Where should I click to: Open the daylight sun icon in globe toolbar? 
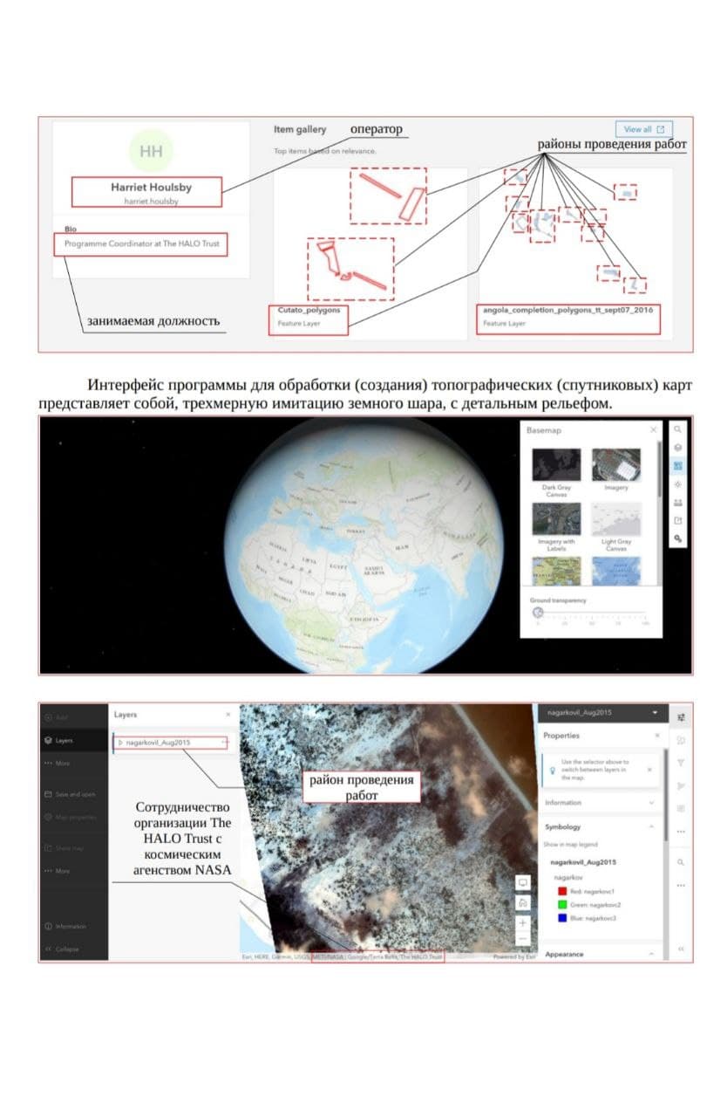point(677,484)
